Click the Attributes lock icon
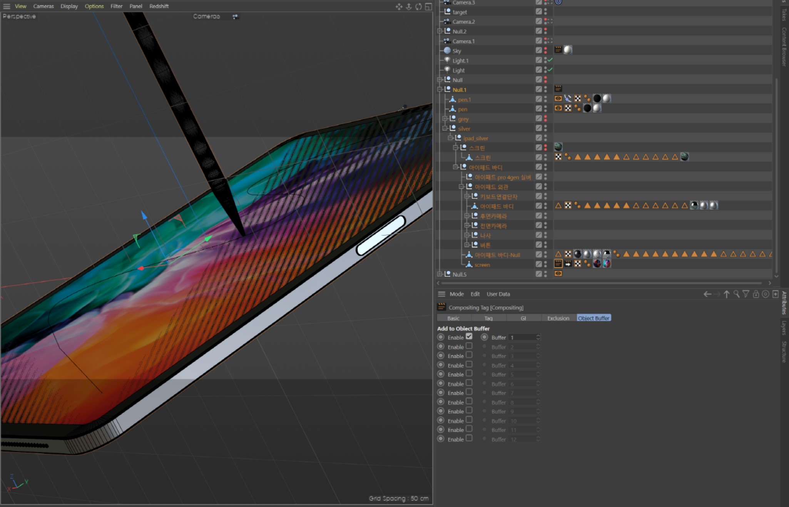 point(756,294)
